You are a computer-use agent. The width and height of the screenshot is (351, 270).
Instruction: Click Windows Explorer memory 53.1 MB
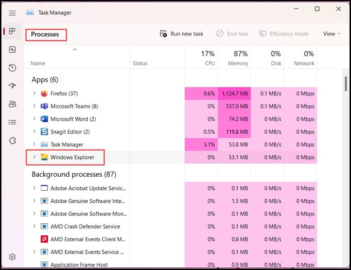[234, 157]
